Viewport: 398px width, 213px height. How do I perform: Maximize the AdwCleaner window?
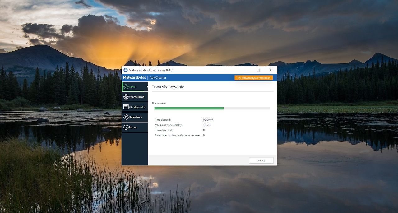(258, 70)
